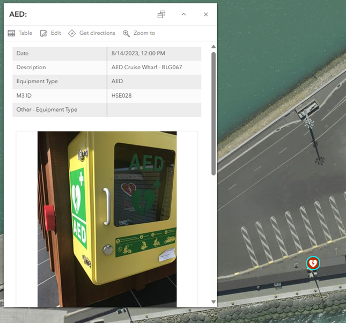
Task: Select the date value 8/14/2023, 12:00 PM
Action: 138,54
